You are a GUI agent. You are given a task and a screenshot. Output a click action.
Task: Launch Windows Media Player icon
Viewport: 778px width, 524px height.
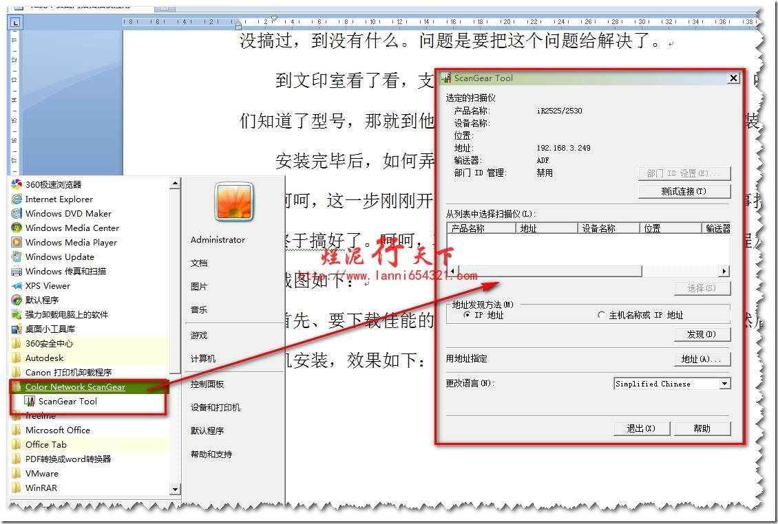17,242
